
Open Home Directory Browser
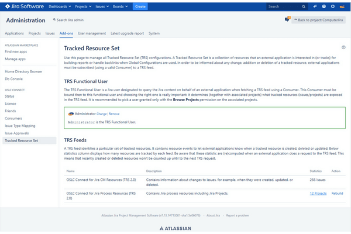click(23, 71)
